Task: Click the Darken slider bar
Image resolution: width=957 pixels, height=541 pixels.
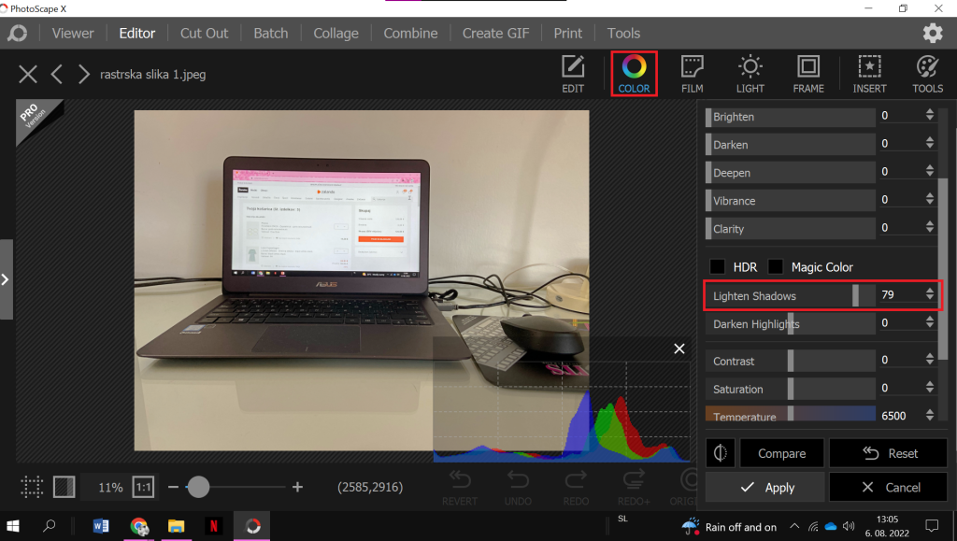Action: (x=791, y=145)
